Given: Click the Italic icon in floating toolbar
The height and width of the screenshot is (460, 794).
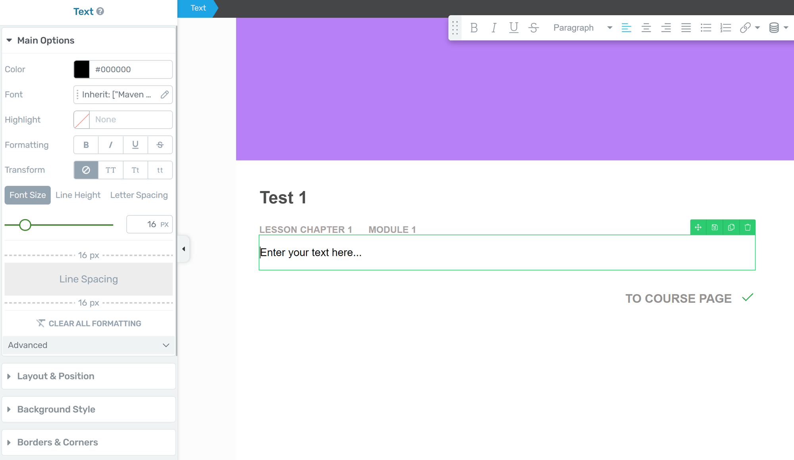Looking at the screenshot, I should click(493, 28).
